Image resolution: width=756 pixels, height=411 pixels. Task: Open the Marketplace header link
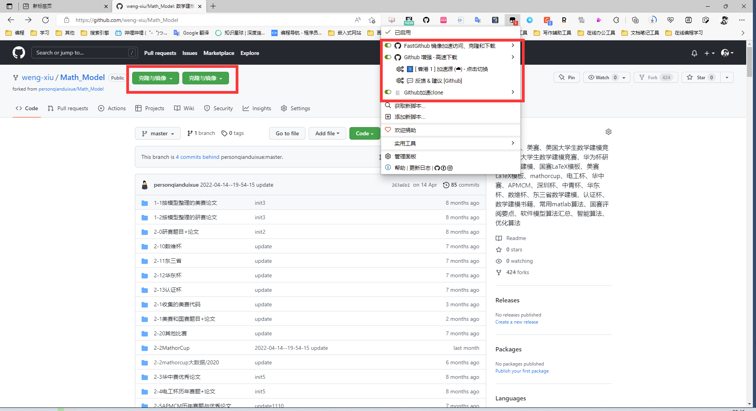coord(219,53)
